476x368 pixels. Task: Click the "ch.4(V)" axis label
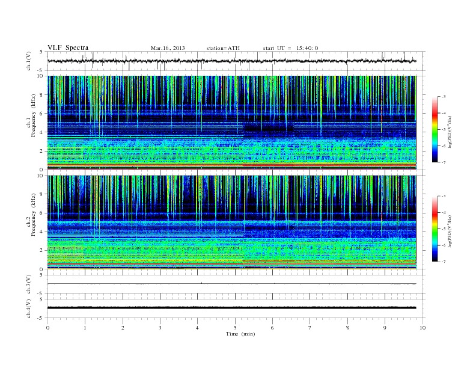29,308
